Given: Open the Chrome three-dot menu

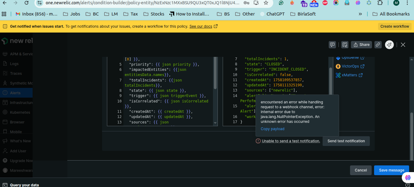Looking at the screenshot, I should [407, 3].
